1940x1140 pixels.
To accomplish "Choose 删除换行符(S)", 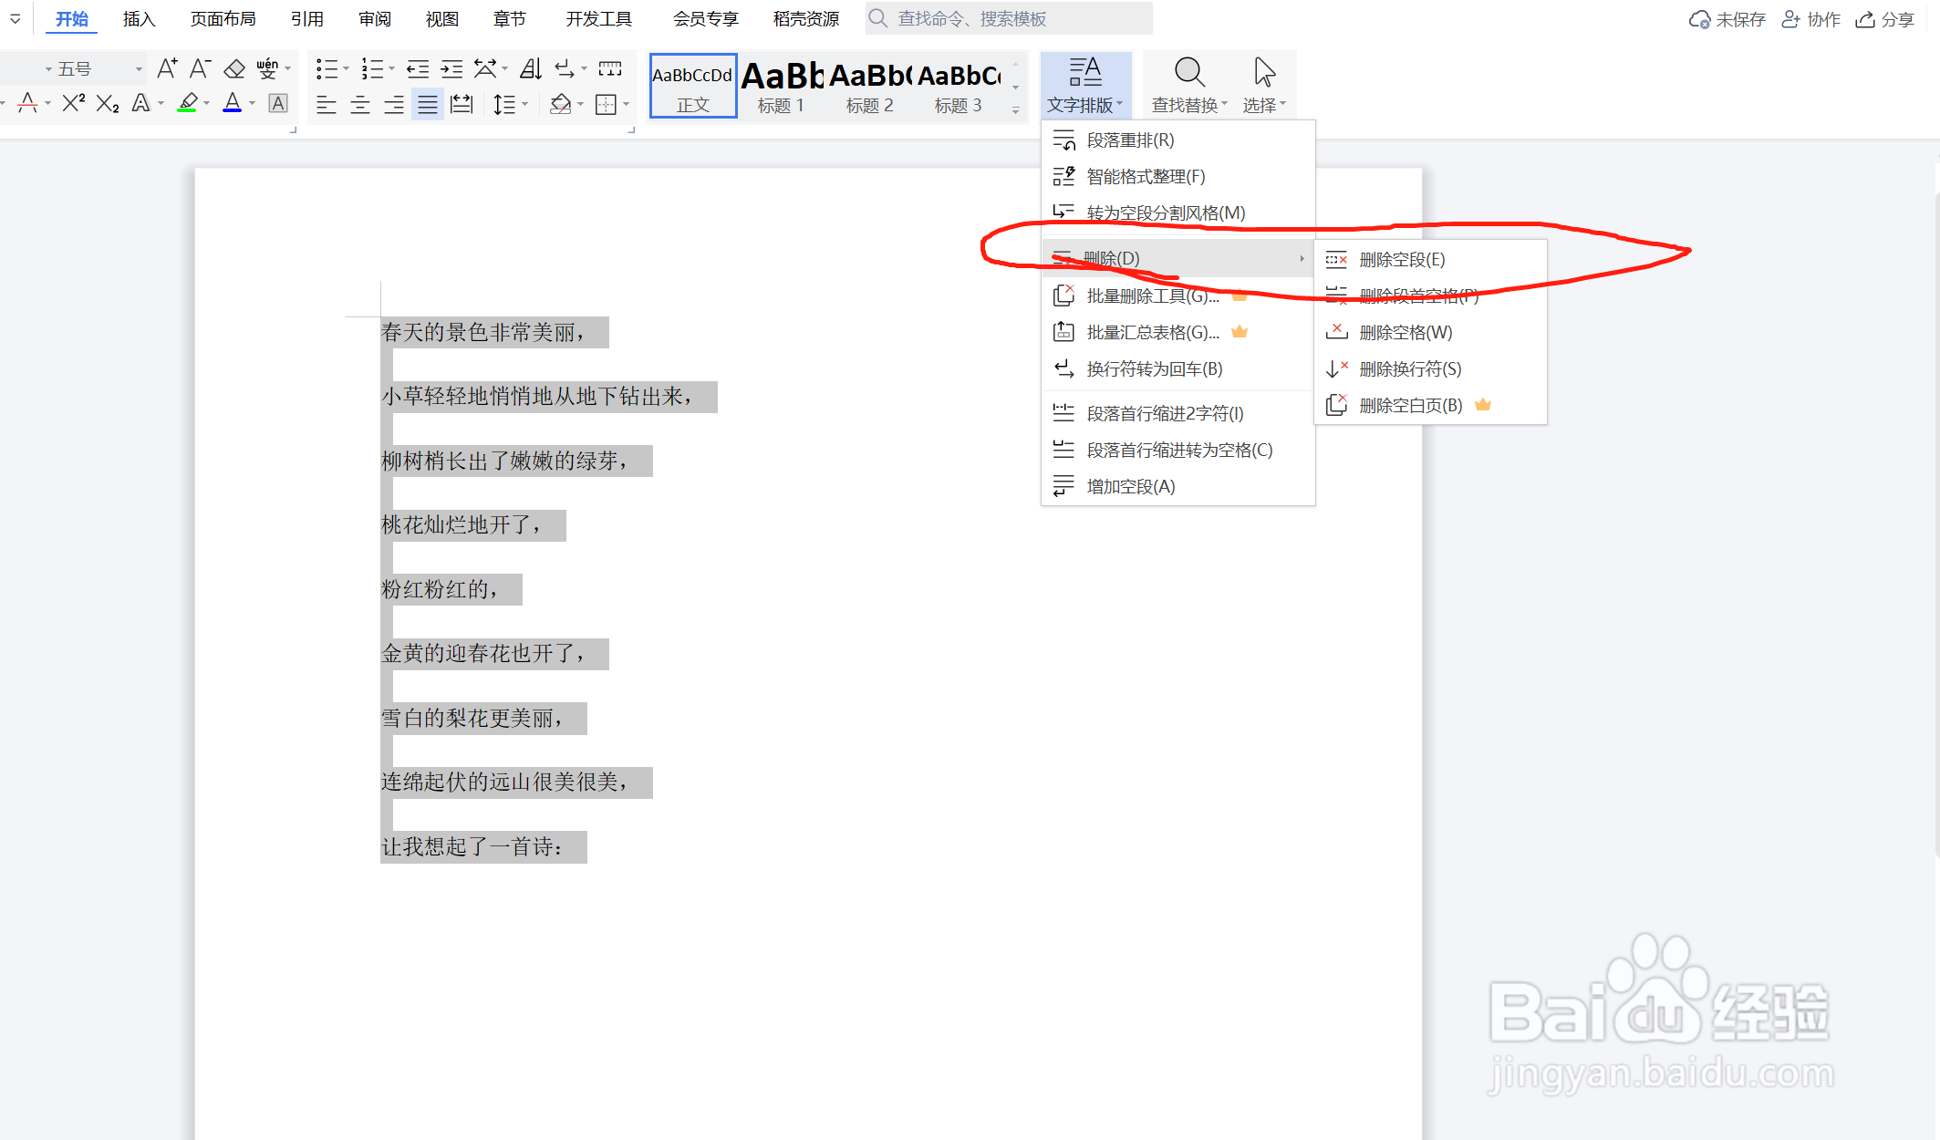I will (1430, 369).
